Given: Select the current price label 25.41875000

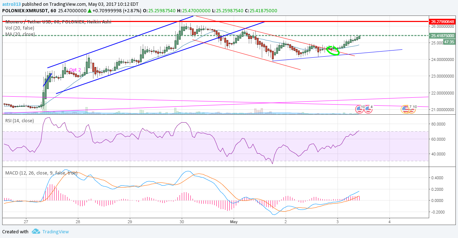Looking at the screenshot, I should pos(442,36).
